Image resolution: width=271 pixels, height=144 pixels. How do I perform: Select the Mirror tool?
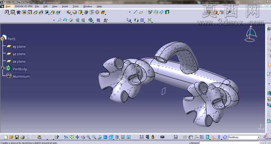(x=136, y=20)
